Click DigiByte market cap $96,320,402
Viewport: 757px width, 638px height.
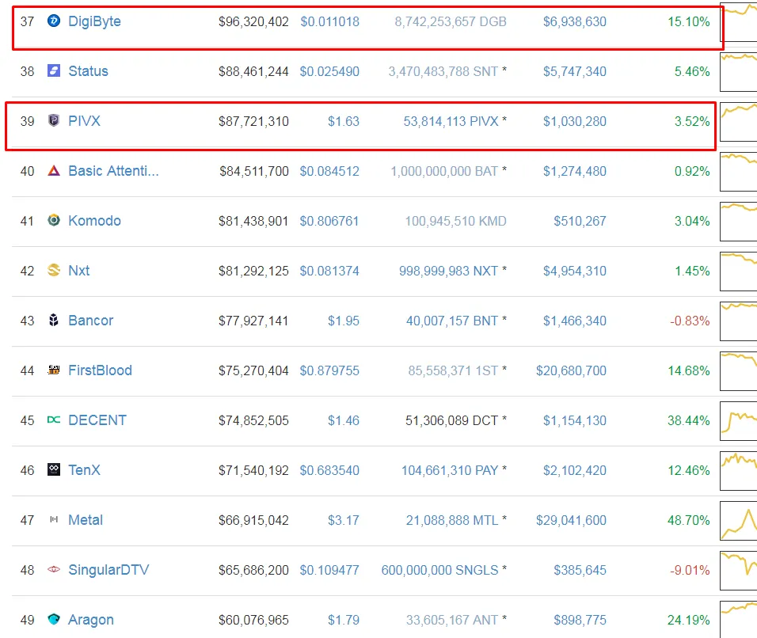253,21
